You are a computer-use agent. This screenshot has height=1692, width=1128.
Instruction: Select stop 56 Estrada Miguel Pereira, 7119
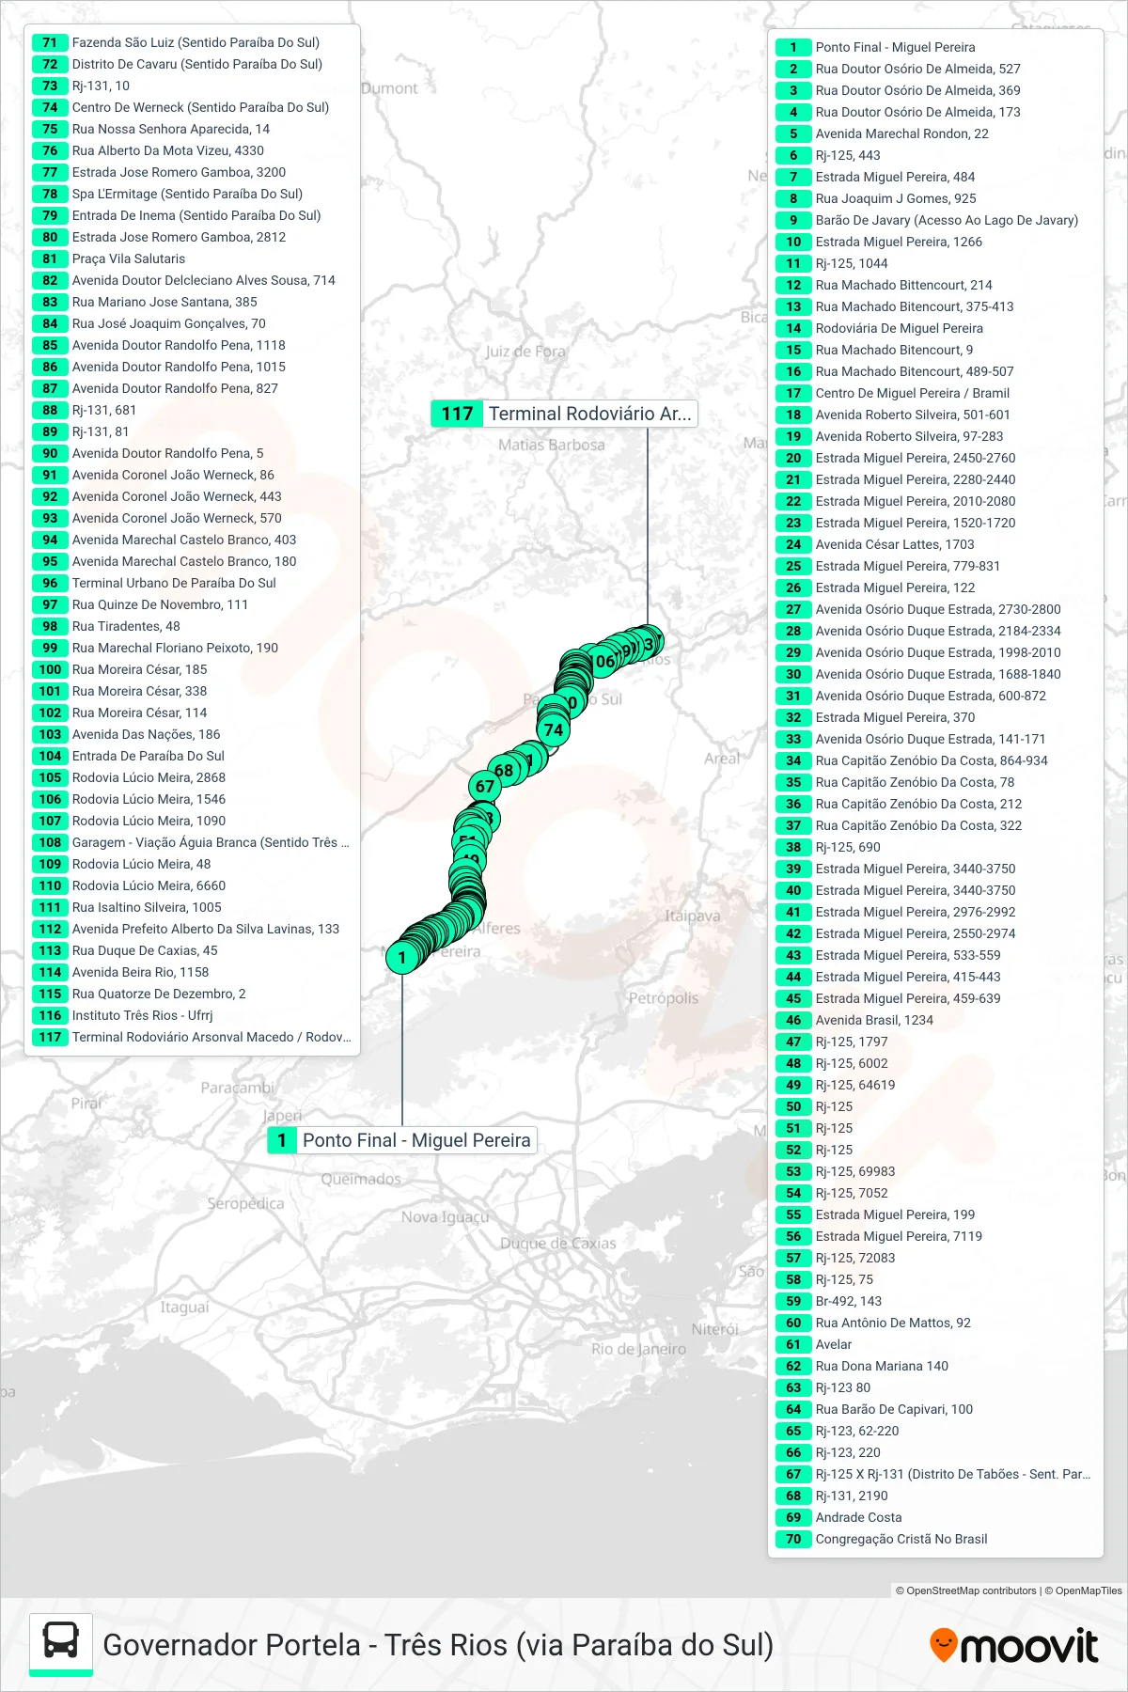coord(935,1236)
